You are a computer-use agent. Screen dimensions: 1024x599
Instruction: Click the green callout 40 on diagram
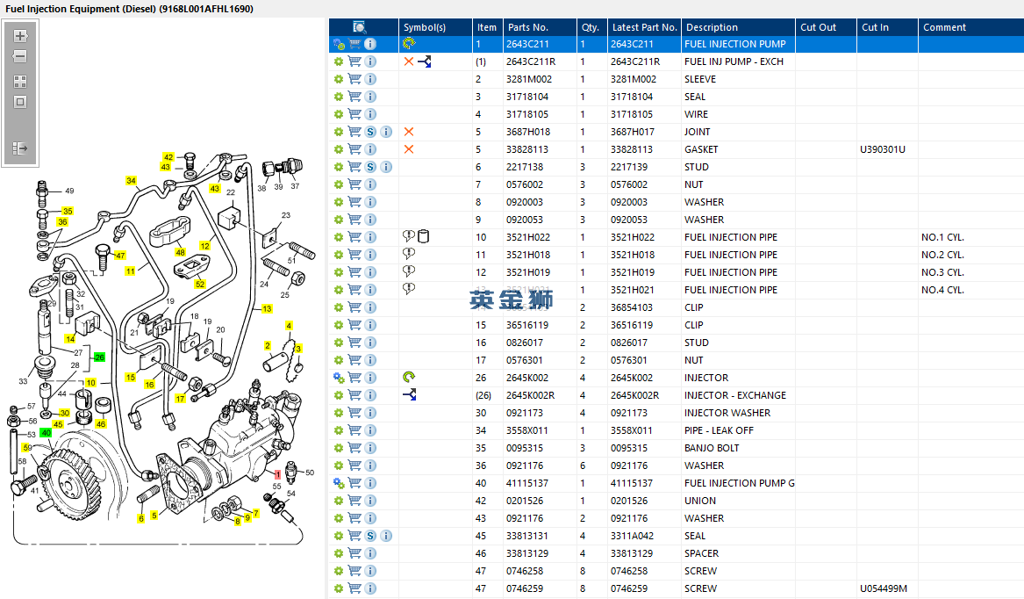[46, 433]
